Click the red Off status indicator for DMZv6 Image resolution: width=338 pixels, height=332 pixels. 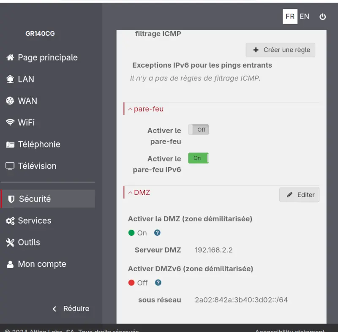131,283
